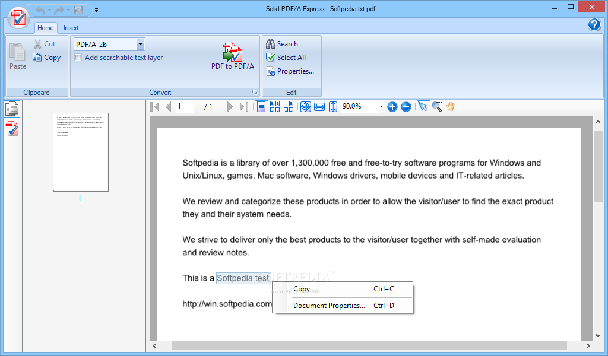Open the zoom percentage dropdown arrow
This screenshot has width=608, height=356.
[x=381, y=107]
